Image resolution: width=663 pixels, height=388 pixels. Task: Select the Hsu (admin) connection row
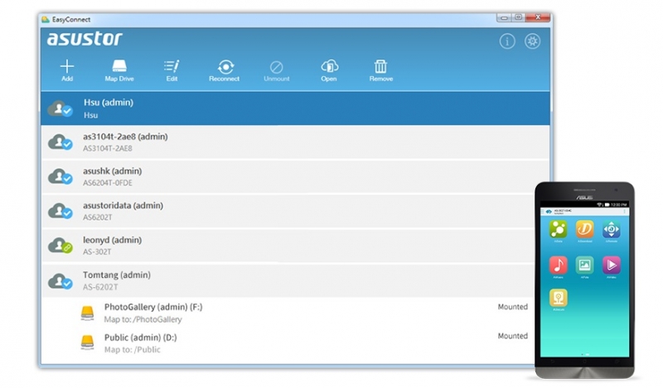click(295, 108)
